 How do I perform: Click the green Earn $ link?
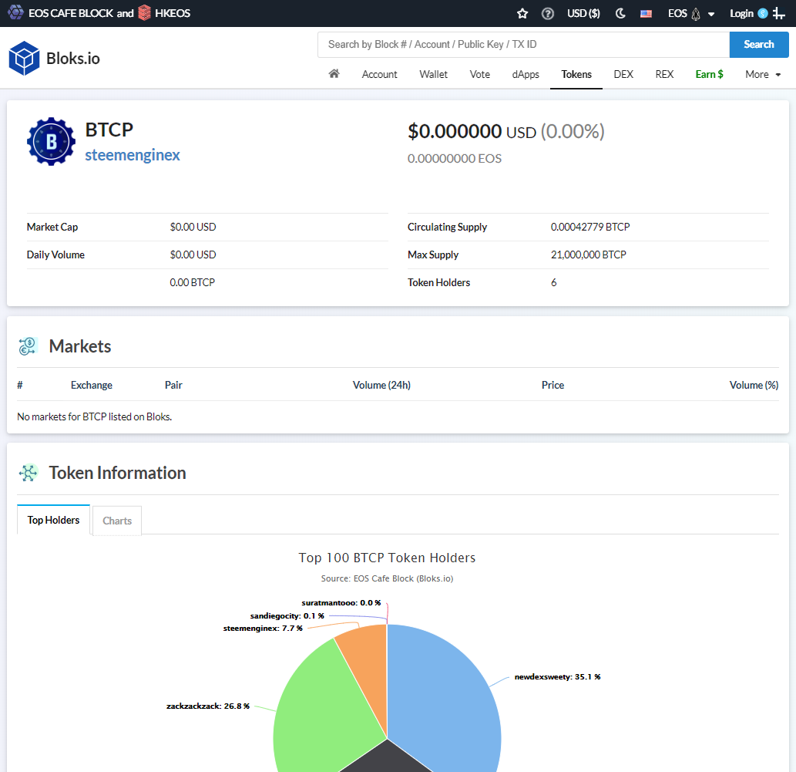(x=709, y=75)
